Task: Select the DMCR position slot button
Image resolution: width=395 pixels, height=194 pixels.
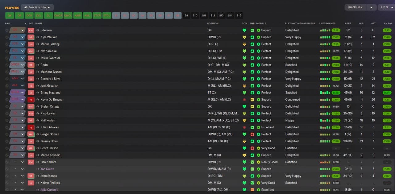Action: click(58, 15)
